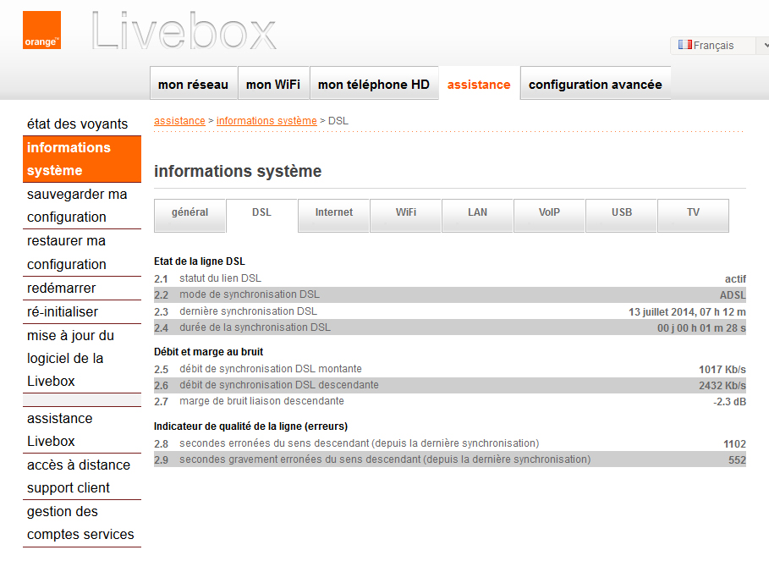The height and width of the screenshot is (561, 769).
Task: Select the LAN tab
Action: 476,215
